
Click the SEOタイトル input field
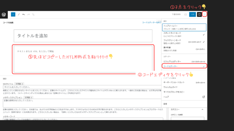(x=82, y=87)
